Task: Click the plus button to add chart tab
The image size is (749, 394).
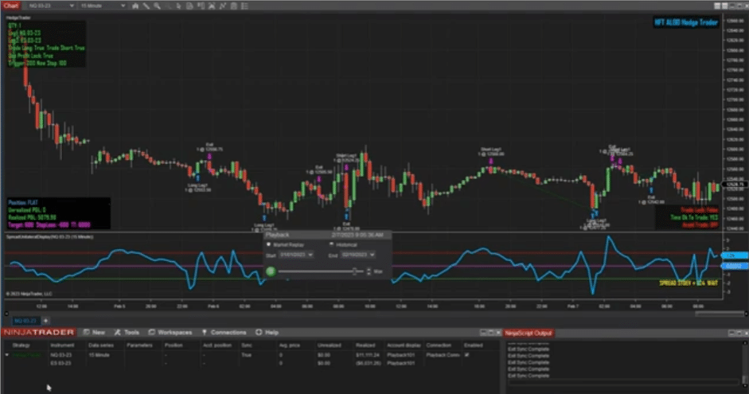Action: pos(45,319)
